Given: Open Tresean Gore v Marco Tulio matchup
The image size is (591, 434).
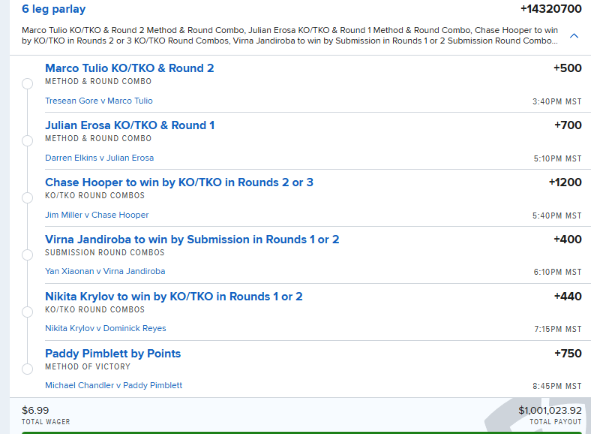Looking at the screenshot, I should tap(99, 101).
